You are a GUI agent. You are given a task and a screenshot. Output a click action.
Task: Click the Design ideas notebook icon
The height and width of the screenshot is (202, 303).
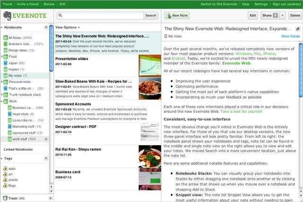pyautogui.click(x=6, y=50)
